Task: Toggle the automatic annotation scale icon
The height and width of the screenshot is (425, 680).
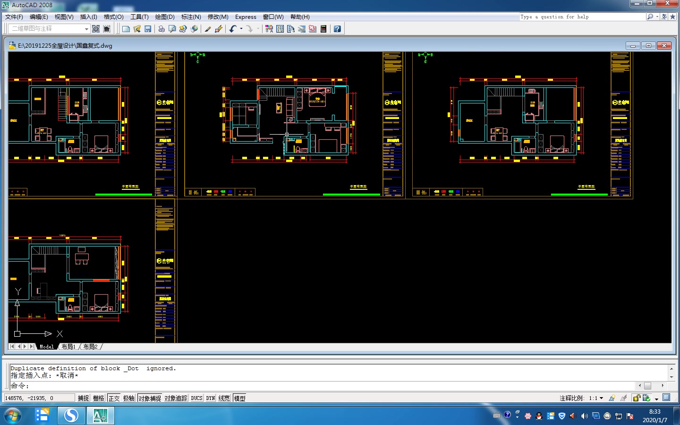Action: tap(623, 398)
